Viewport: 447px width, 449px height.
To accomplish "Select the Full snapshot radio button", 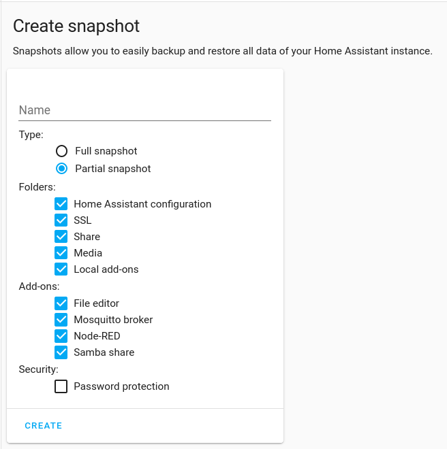I will click(61, 151).
